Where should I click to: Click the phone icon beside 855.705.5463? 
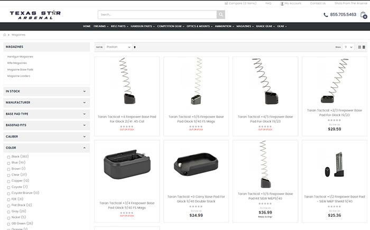click(326, 15)
